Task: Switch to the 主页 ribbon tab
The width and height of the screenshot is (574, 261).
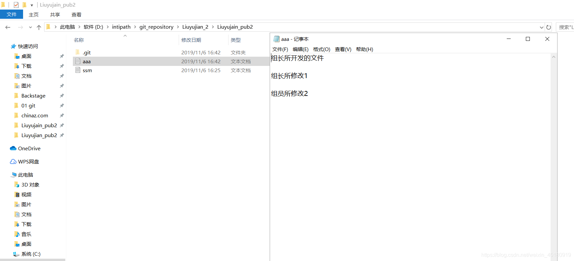Action: tap(34, 14)
